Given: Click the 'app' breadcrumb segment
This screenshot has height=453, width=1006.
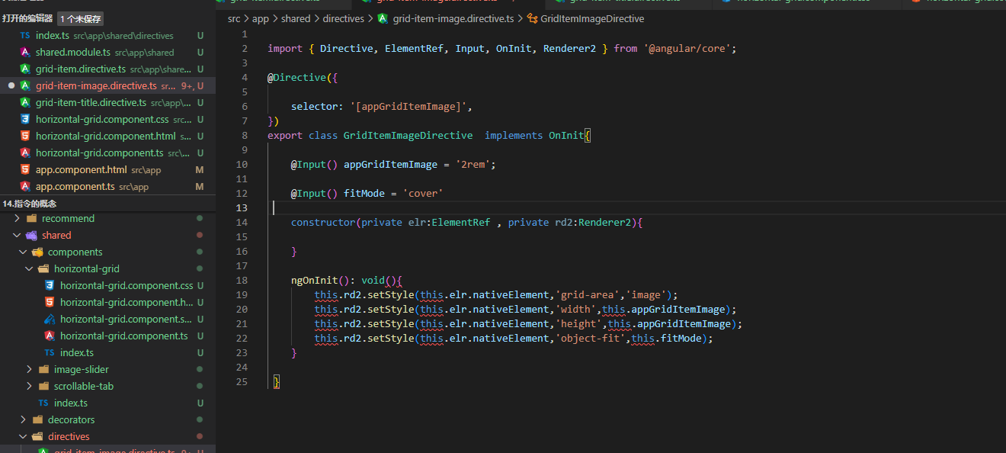Looking at the screenshot, I should pyautogui.click(x=261, y=19).
